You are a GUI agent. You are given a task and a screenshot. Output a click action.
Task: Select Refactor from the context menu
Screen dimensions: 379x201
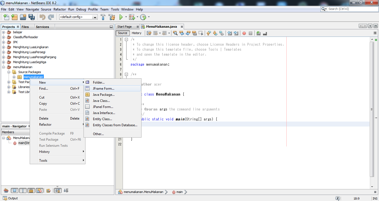coord(45,124)
